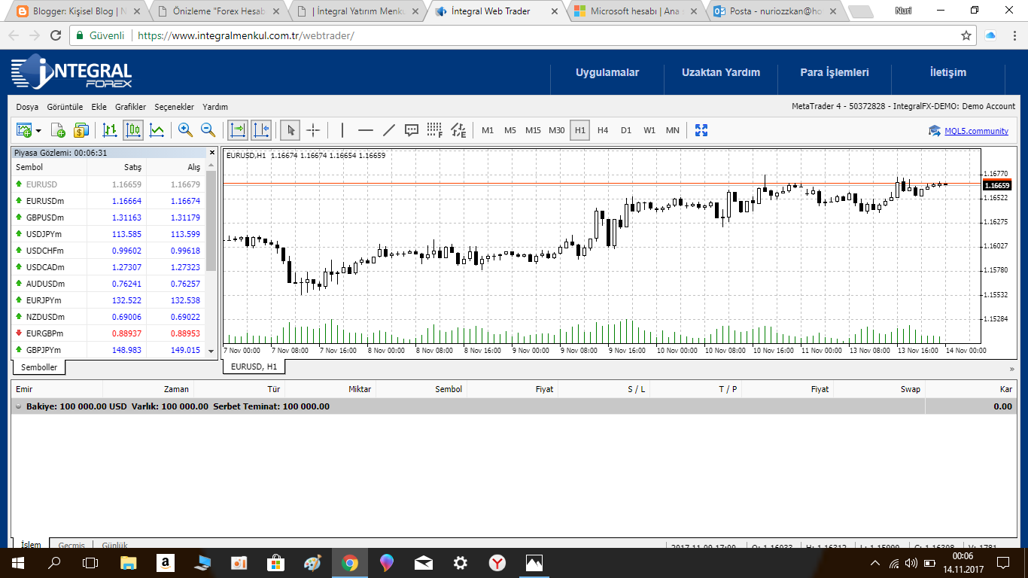Image resolution: width=1028 pixels, height=578 pixels.
Task: Select the text label tool
Action: point(412,130)
